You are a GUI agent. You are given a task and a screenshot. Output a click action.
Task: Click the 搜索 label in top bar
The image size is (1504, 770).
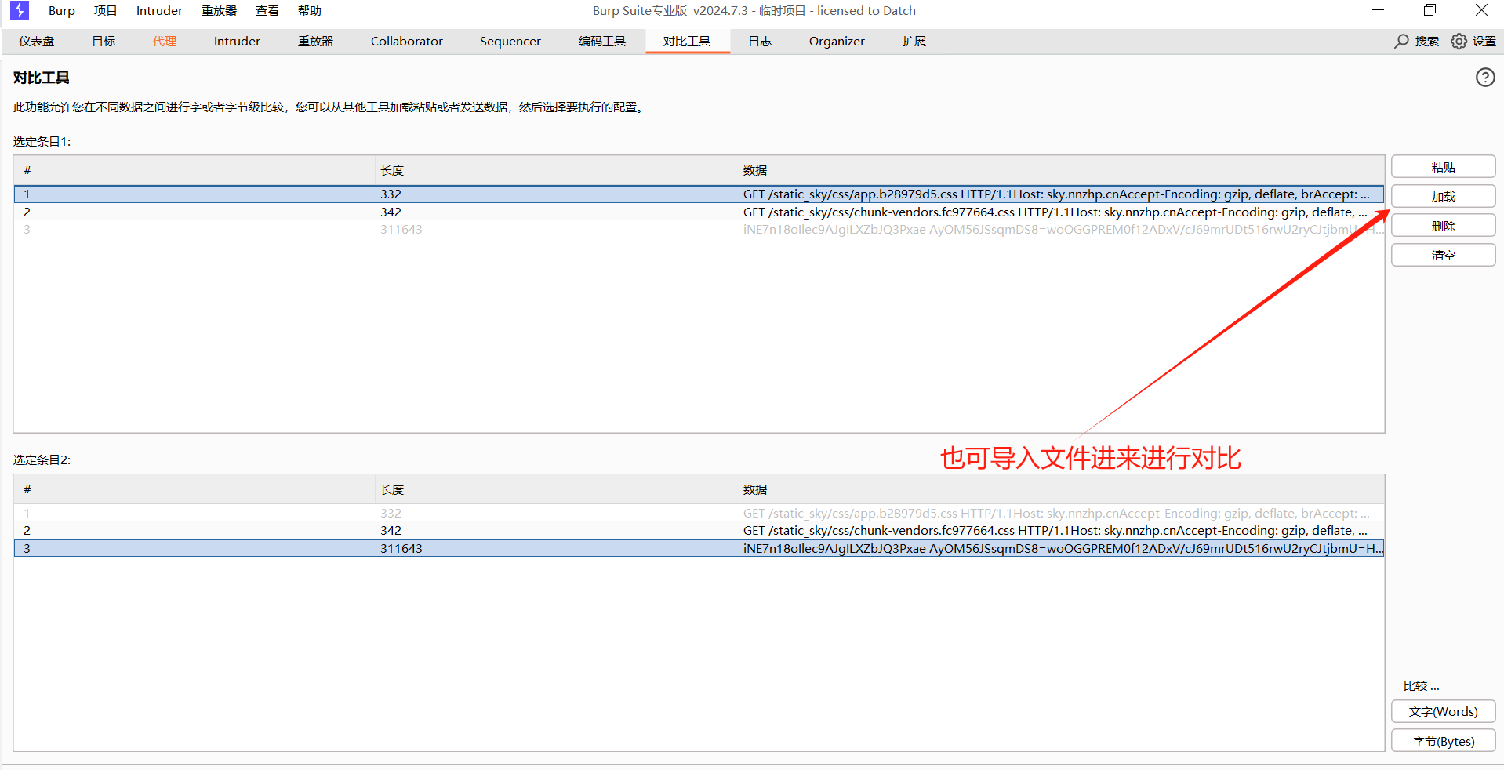1426,42
